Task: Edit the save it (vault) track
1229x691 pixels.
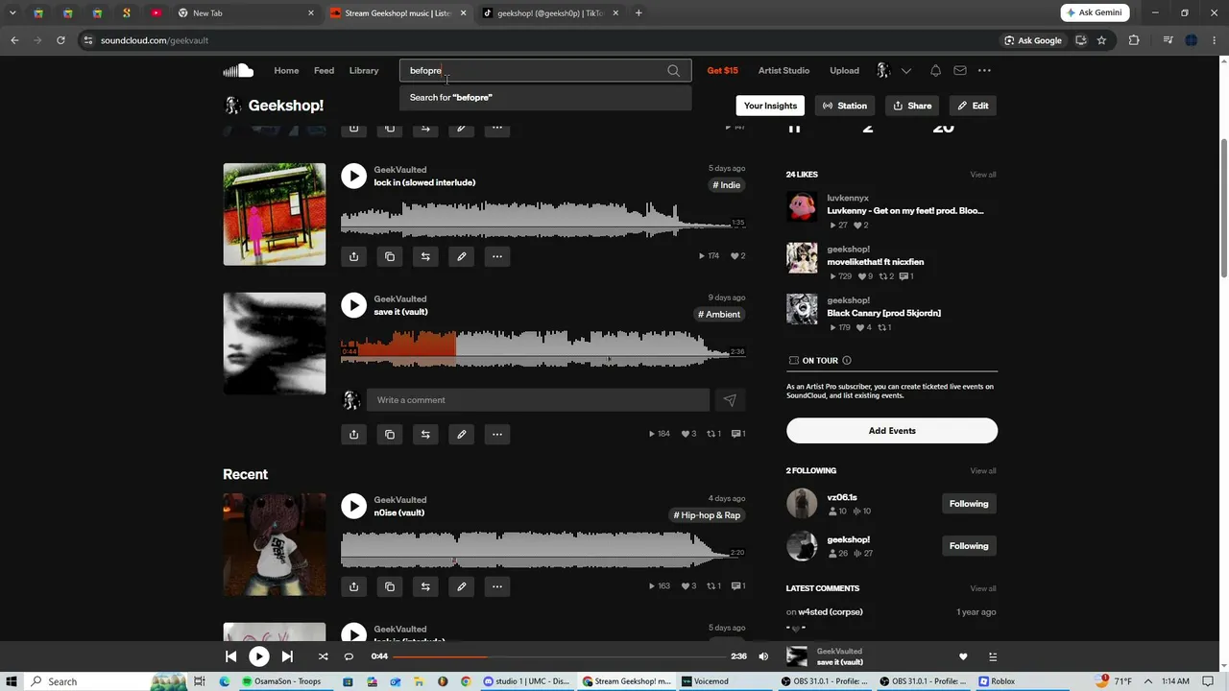Action: (x=461, y=434)
